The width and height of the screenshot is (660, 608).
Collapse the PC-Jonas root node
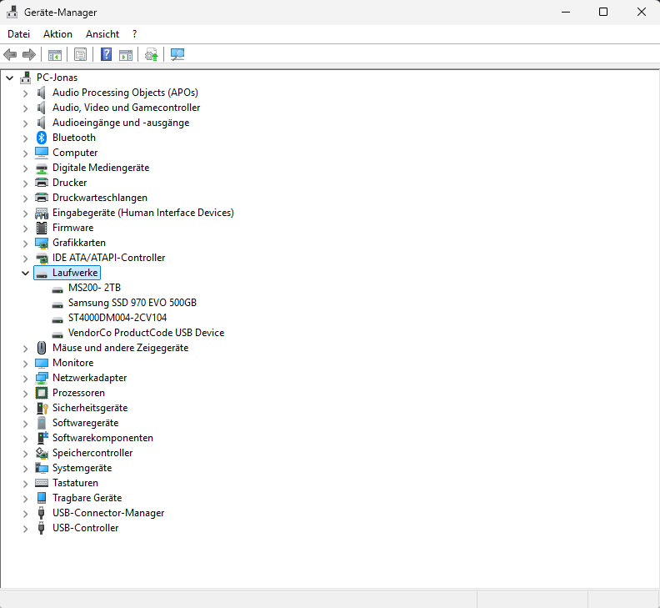[x=10, y=78]
